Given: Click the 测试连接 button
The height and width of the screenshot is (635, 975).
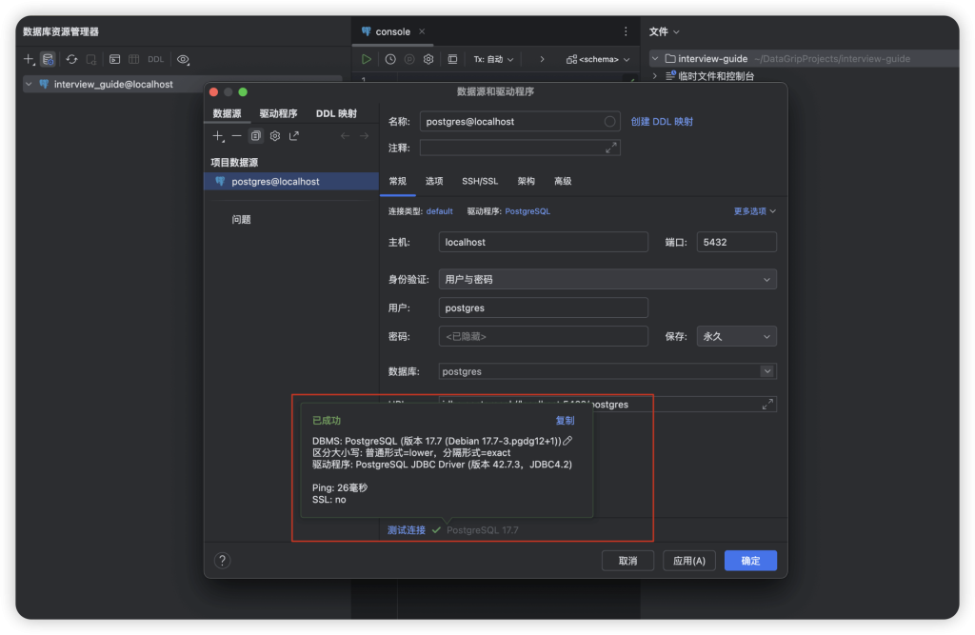Looking at the screenshot, I should tap(405, 530).
